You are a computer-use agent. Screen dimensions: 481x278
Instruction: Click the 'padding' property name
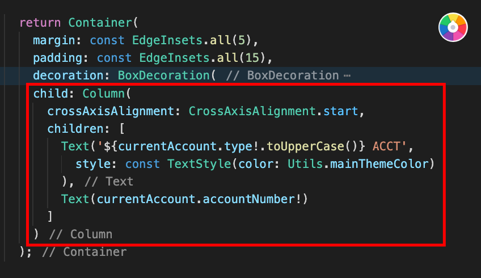coord(58,58)
